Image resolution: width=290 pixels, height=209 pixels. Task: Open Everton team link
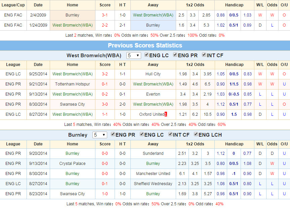[x=153, y=94]
